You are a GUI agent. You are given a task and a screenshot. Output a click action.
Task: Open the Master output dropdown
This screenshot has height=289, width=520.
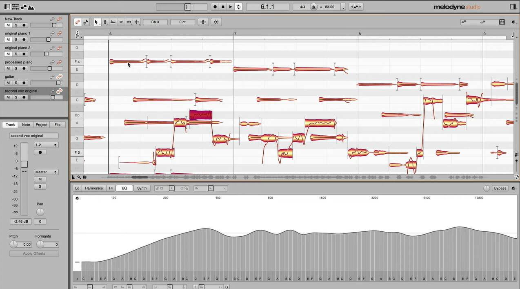(x=46, y=172)
